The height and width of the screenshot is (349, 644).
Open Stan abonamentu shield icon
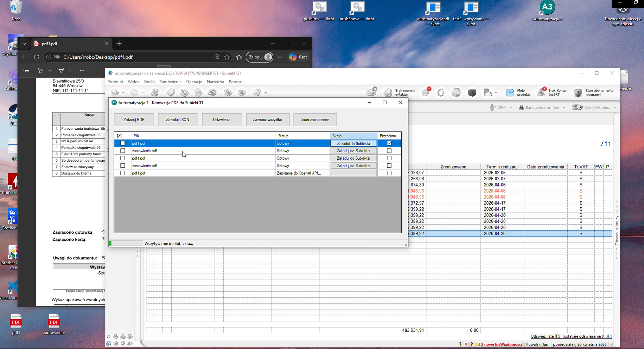(578, 92)
